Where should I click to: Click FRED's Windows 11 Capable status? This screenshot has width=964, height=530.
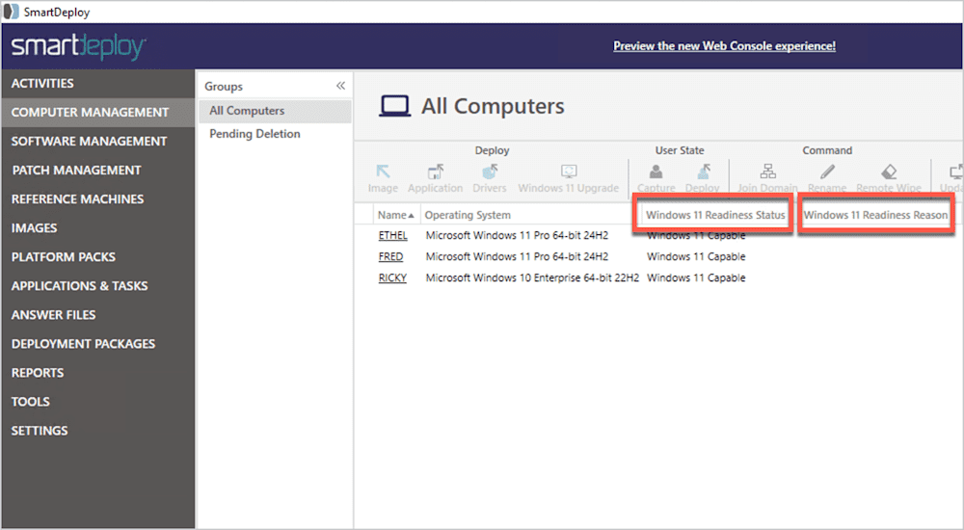(x=696, y=256)
